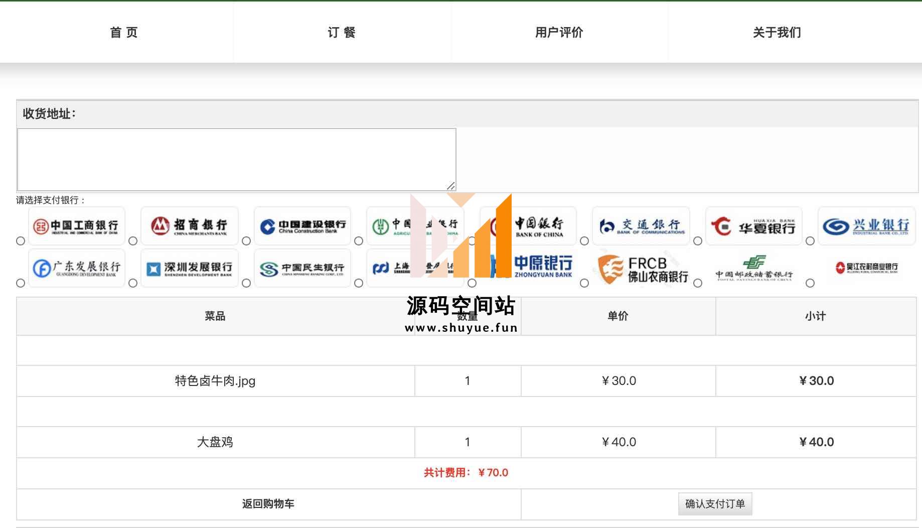Image resolution: width=922 pixels, height=528 pixels.
Task: Select radio button for 广东发展银行
Action: [21, 283]
